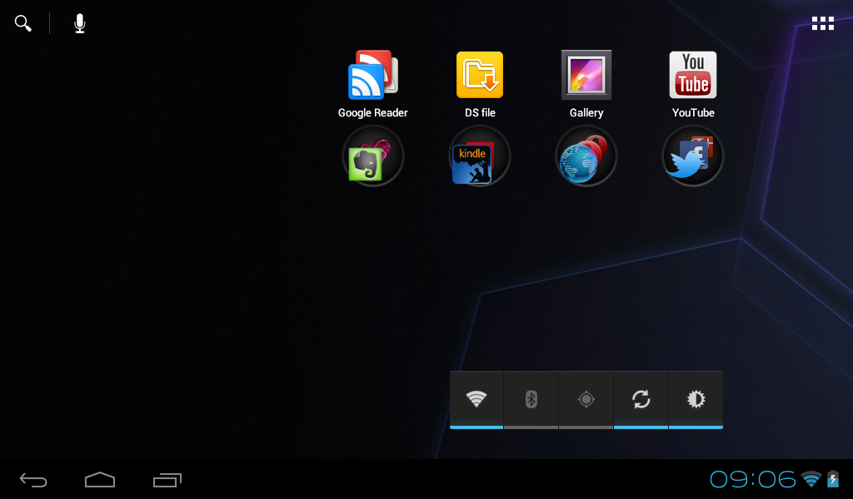Cycle screen brightness using the brightness control
Image resolution: width=853 pixels, height=499 pixels.
pyautogui.click(x=696, y=399)
